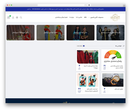Open the سنتی کودک و بزرگسال banner
Image resolution: width=131 pixels, height=111 pixels.
[x=80, y=33]
